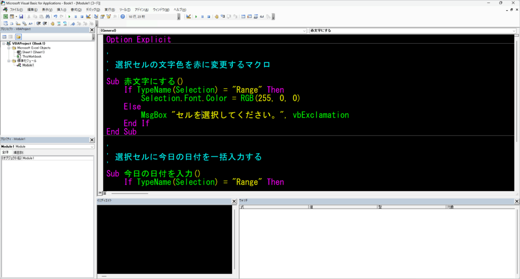The height and width of the screenshot is (279, 520).
Task: Close the プロパティ - Module1 panel
Action: tap(92, 140)
